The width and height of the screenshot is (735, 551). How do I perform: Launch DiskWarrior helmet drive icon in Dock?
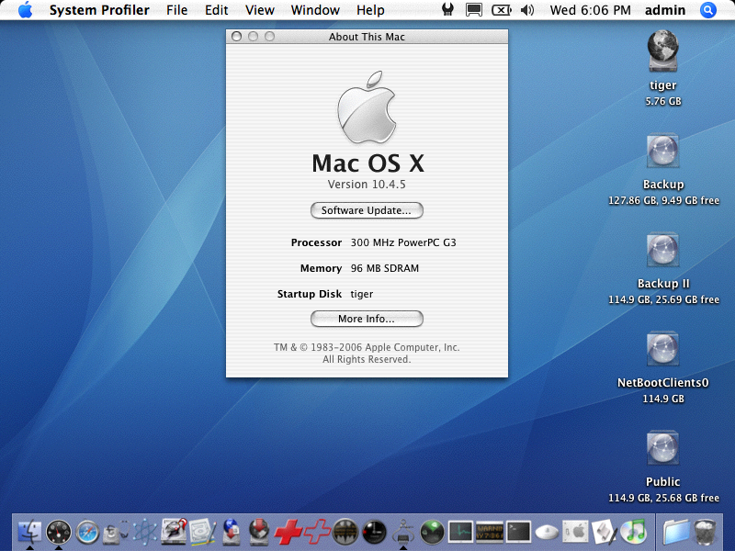pos(174,533)
